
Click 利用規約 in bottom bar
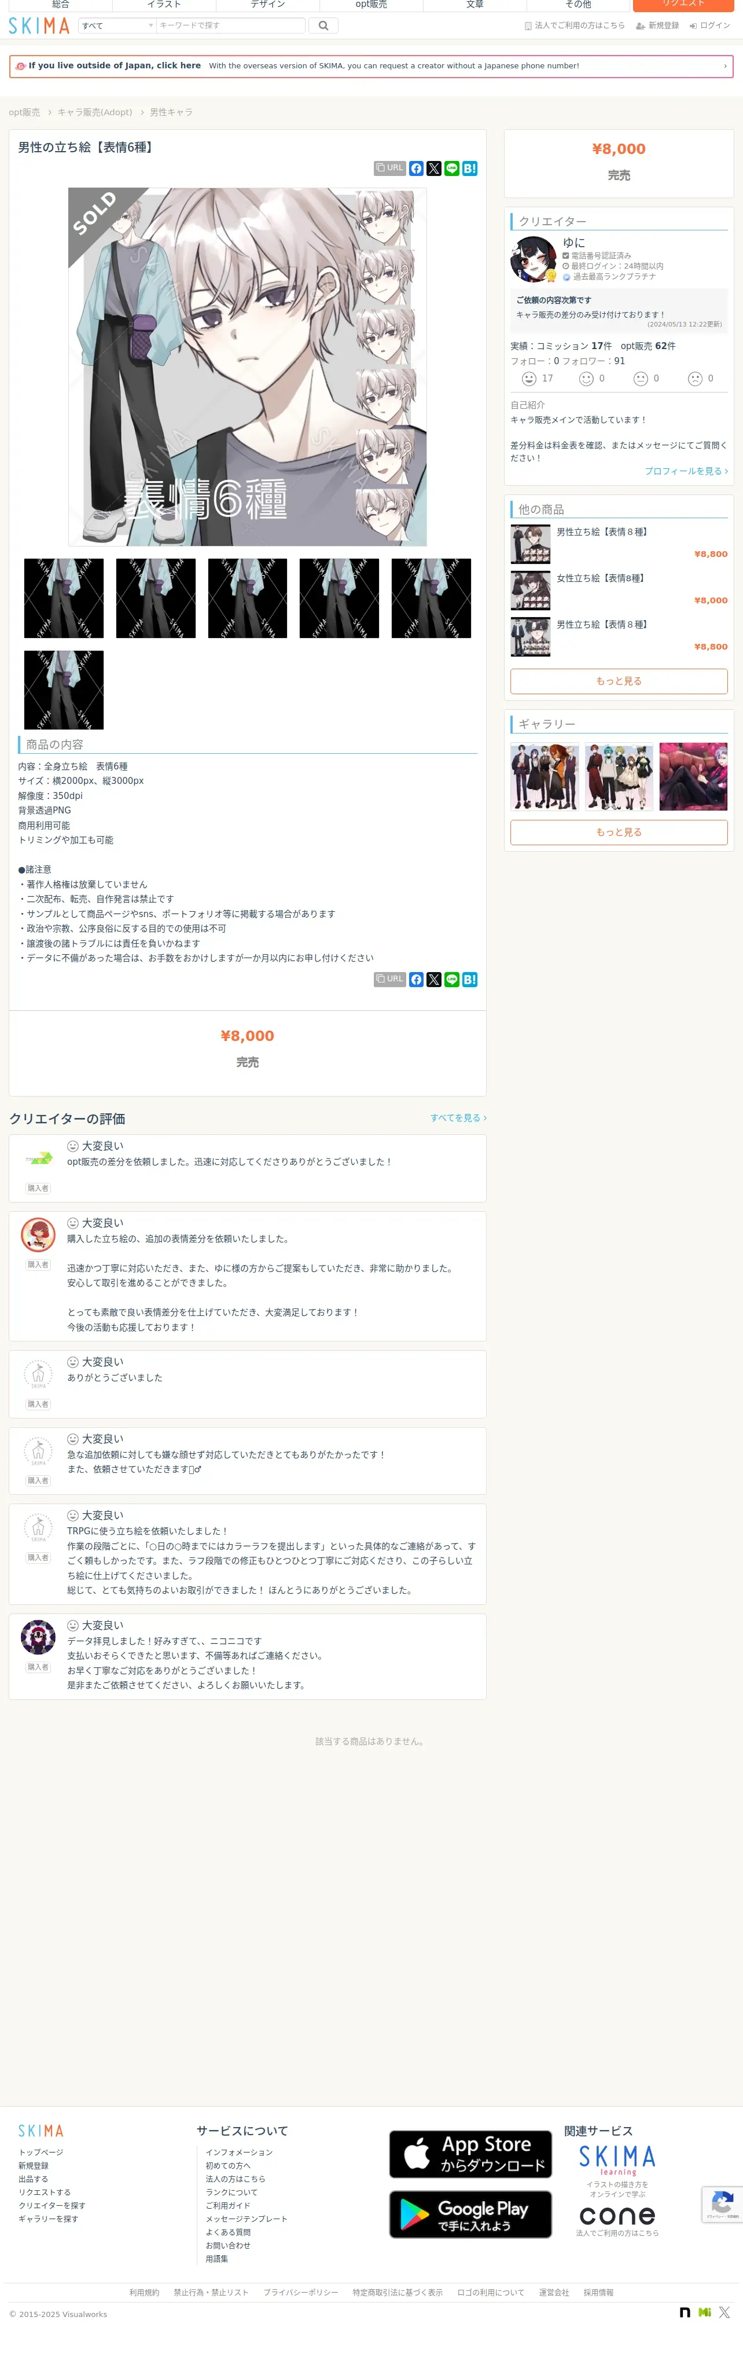(144, 2292)
